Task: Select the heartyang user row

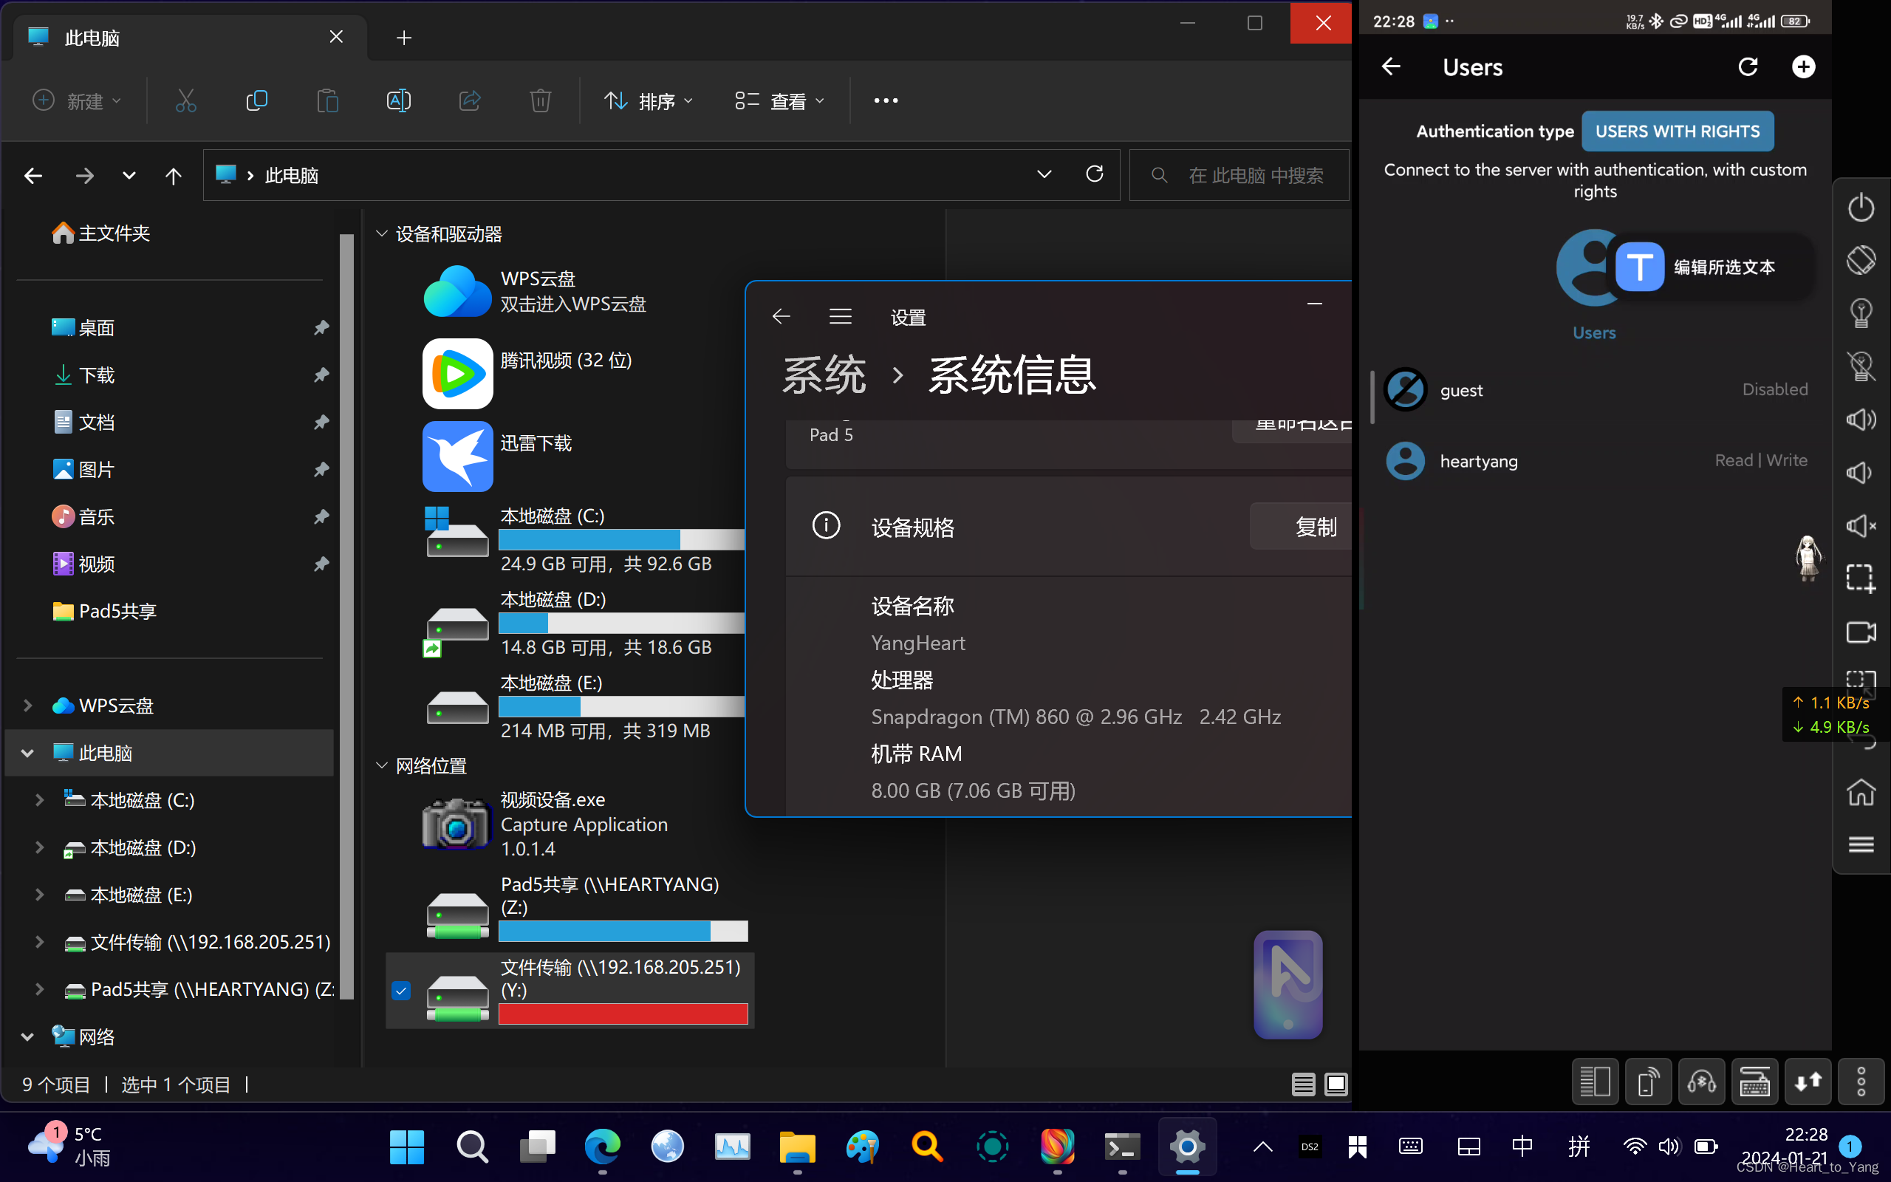Action: (x=1595, y=460)
